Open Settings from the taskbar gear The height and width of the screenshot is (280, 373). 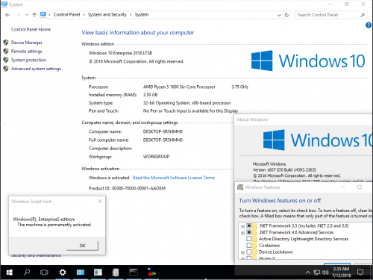click(63, 273)
